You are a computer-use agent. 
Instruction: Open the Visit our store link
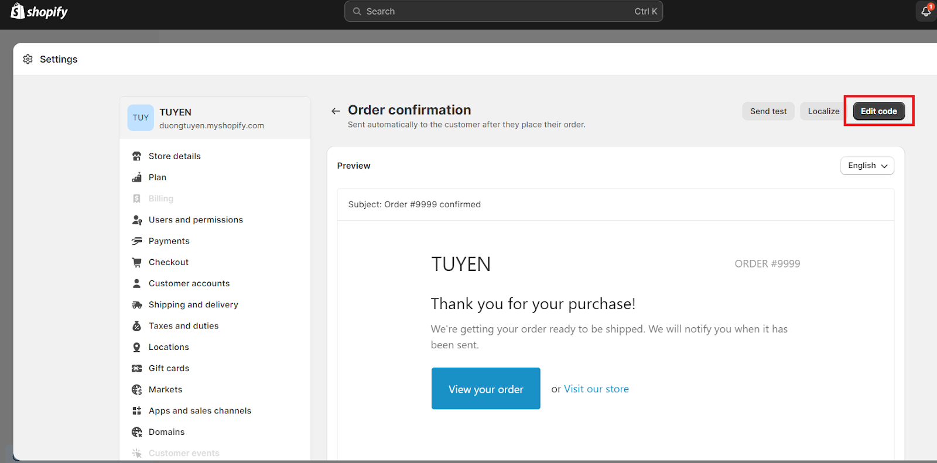(596, 389)
